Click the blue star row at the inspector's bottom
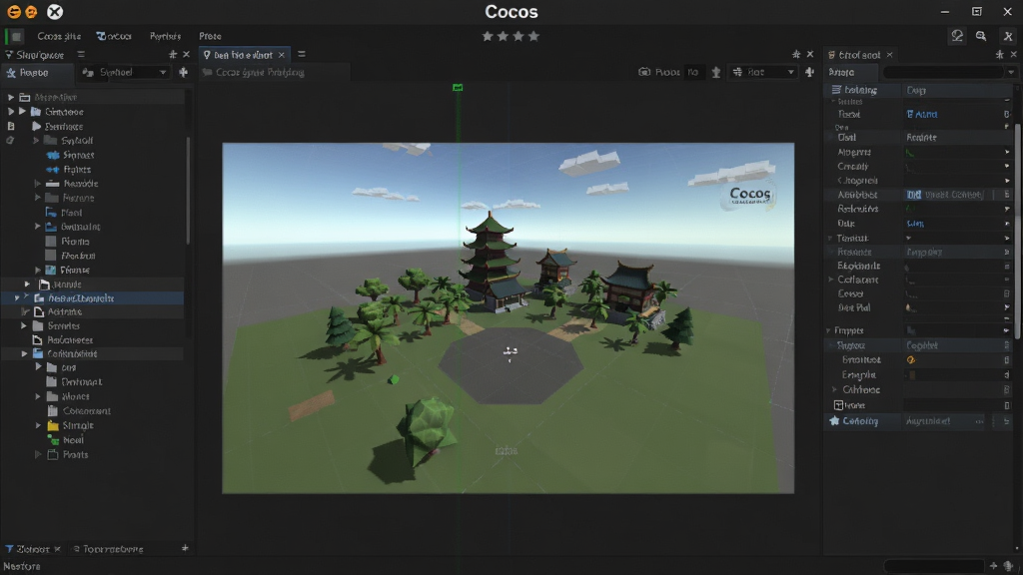The width and height of the screenshot is (1023, 575). [x=919, y=421]
